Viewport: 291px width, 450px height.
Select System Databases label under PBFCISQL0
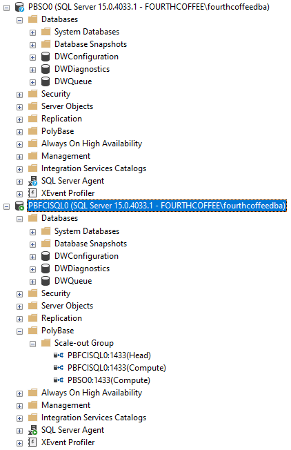point(87,231)
